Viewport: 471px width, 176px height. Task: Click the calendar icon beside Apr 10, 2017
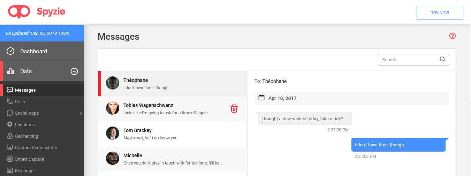261,98
